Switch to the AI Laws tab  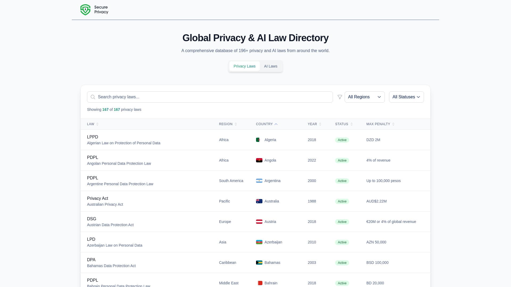[x=270, y=66]
